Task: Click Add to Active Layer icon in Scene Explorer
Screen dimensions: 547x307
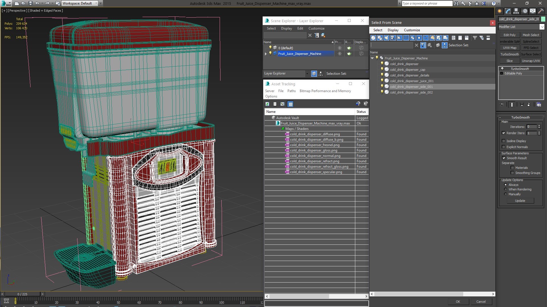Action: (x=317, y=35)
